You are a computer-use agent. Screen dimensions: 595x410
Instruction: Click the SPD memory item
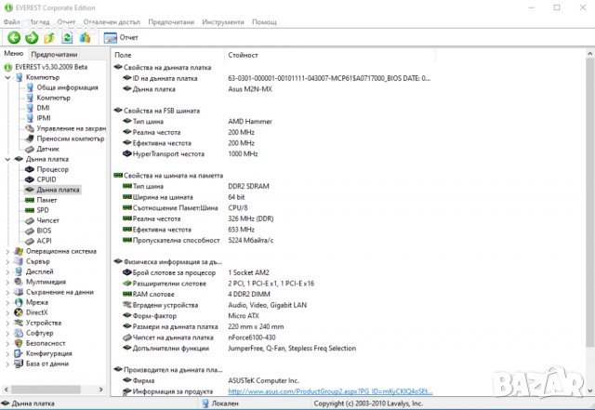click(x=43, y=210)
